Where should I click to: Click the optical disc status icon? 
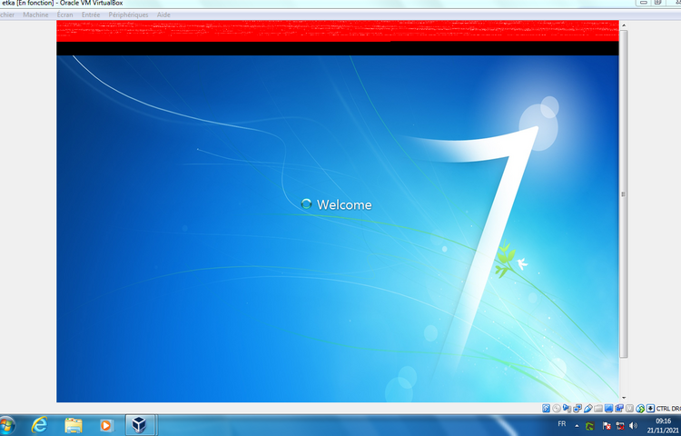point(557,408)
